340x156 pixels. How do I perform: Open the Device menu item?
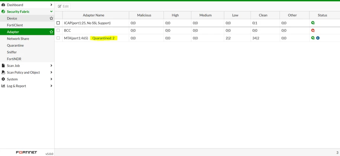(x=27, y=19)
